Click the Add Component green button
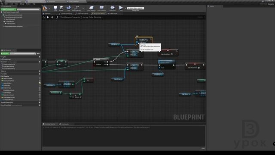The image size is (275, 155). 9,9
